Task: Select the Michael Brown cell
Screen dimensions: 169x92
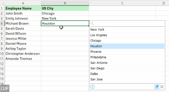Action: [23, 23]
